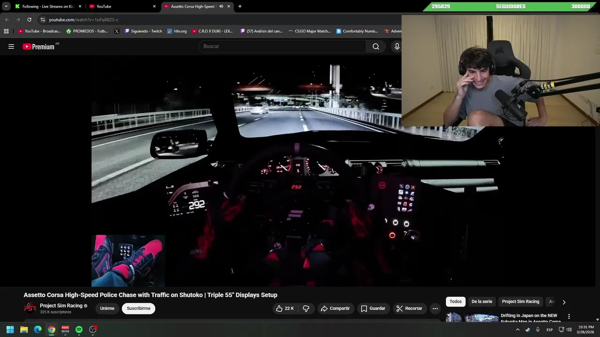Reload the current page

29,20
